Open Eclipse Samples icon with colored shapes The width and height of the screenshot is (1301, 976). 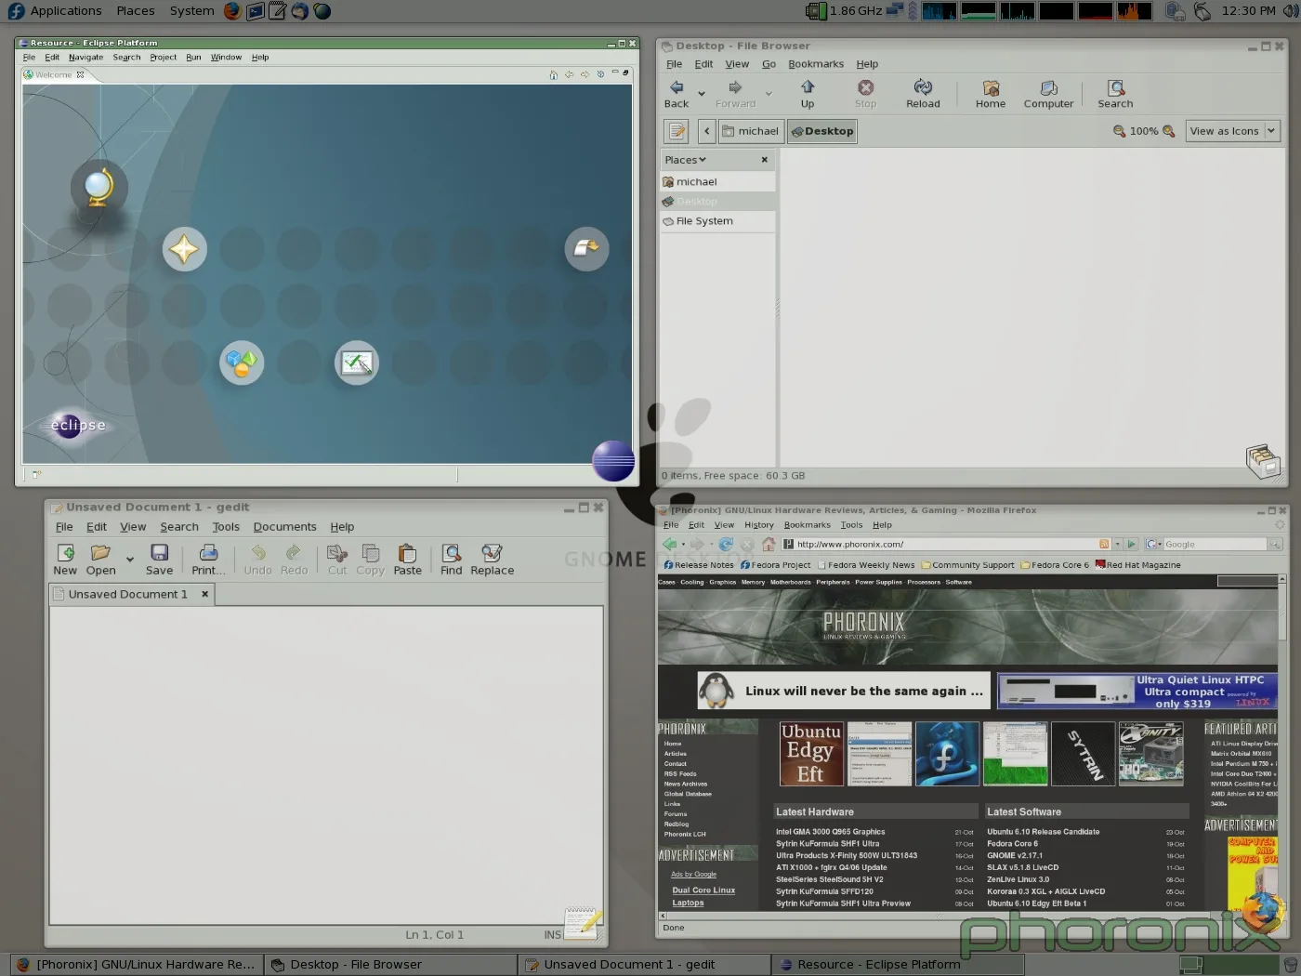pos(242,363)
